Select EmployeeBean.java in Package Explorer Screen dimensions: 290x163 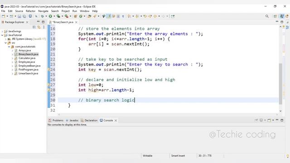pyautogui.click(x=29, y=66)
